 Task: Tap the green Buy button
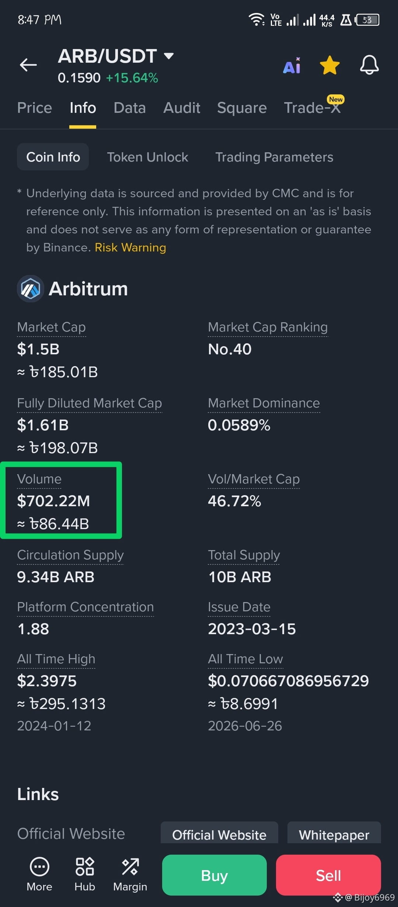pos(214,875)
